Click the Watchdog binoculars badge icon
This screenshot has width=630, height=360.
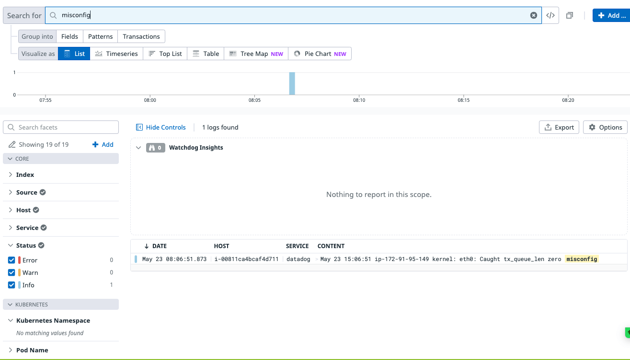[x=155, y=148]
